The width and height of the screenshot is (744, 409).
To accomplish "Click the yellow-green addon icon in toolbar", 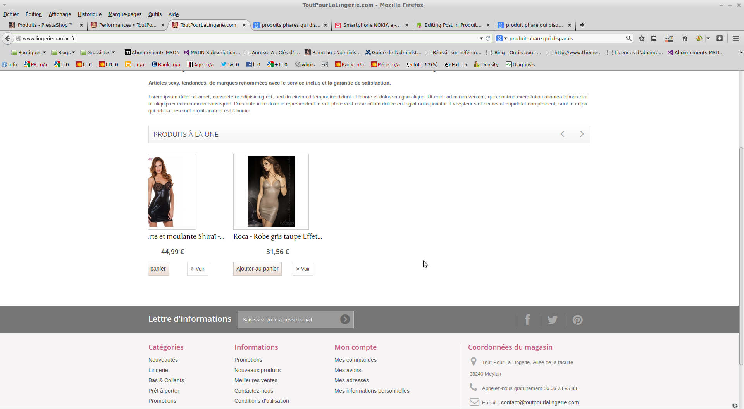I will [699, 38].
